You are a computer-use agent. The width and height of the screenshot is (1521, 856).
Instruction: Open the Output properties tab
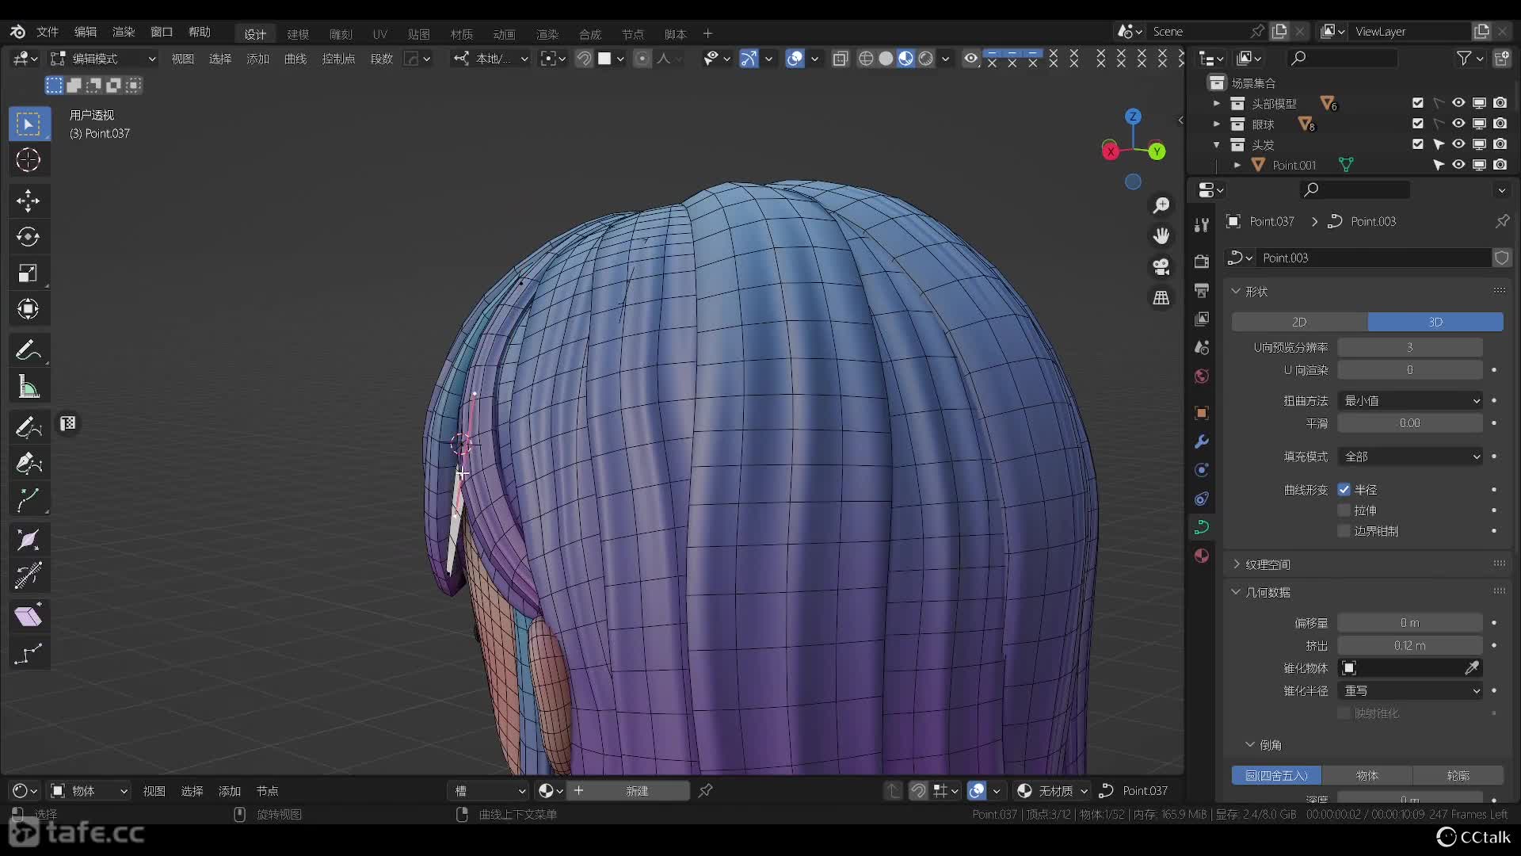point(1202,290)
